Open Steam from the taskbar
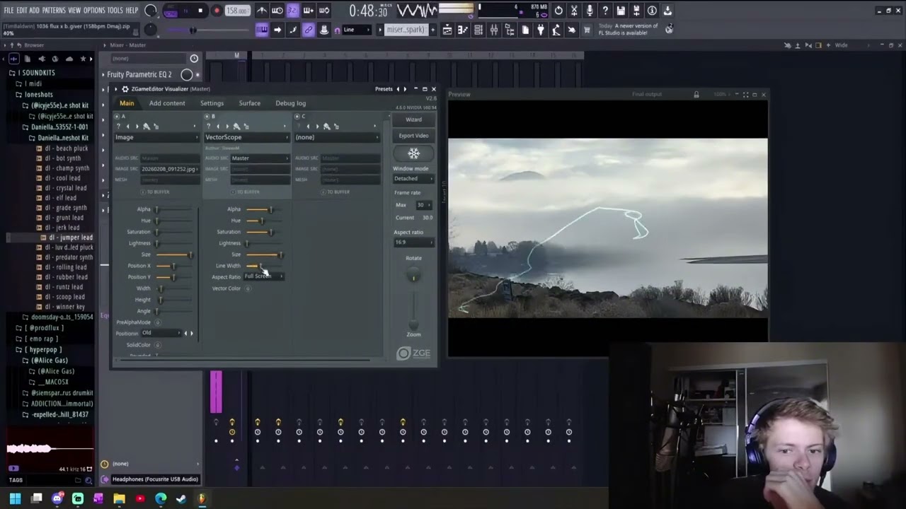906x509 pixels. pyautogui.click(x=181, y=498)
